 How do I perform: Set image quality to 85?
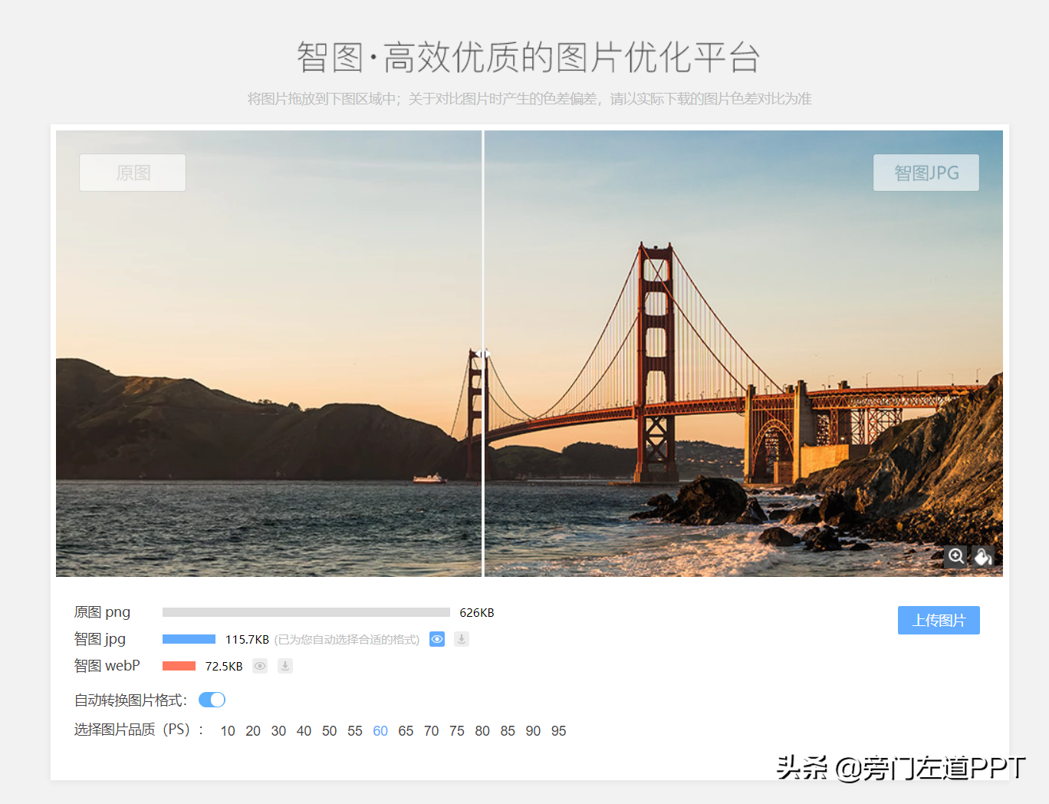(508, 731)
